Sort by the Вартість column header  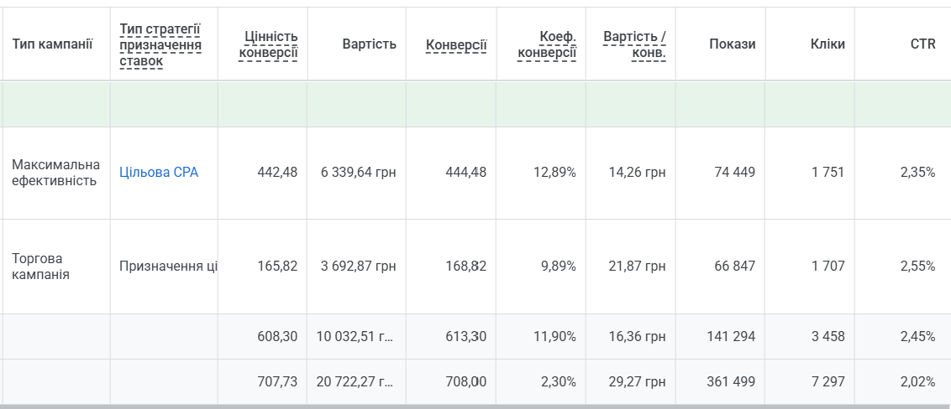point(369,44)
